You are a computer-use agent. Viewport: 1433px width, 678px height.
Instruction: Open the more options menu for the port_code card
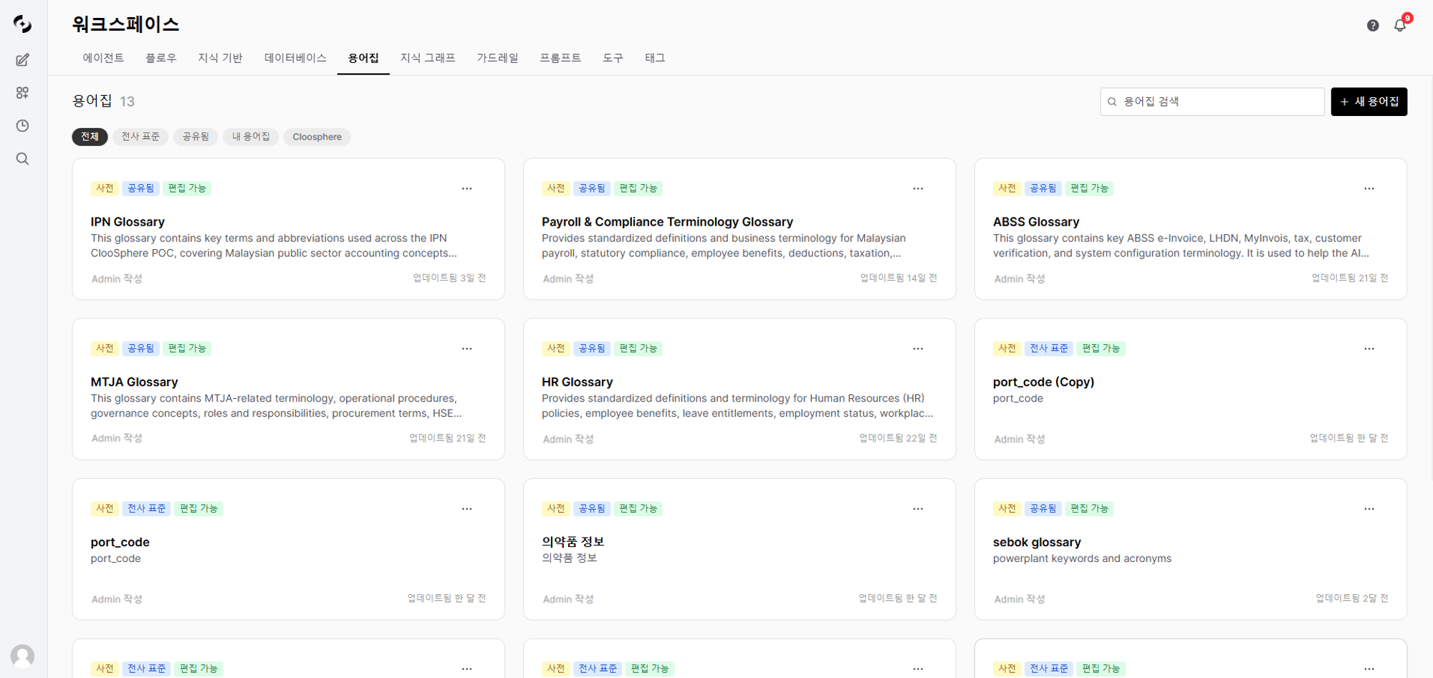tap(467, 509)
